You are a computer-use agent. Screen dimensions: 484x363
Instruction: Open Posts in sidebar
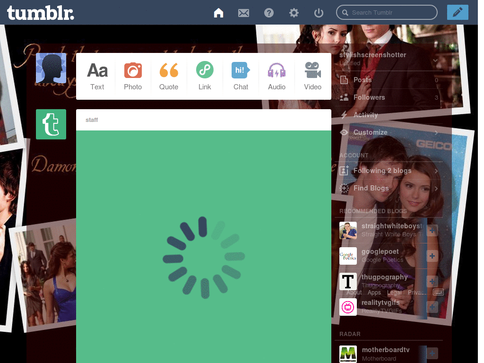(389, 80)
